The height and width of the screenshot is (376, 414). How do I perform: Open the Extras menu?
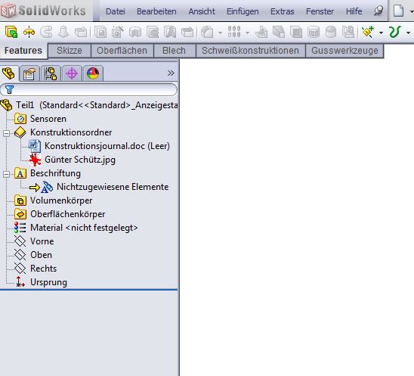coord(283,11)
